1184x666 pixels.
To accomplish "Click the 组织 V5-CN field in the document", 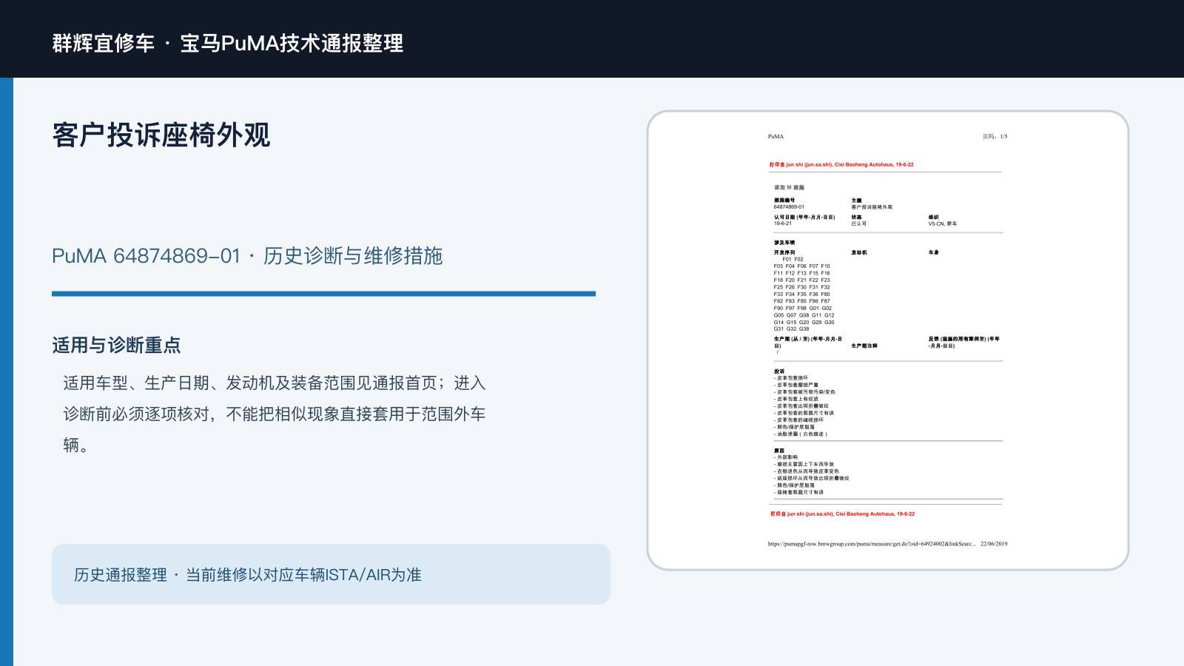I will (x=943, y=221).
